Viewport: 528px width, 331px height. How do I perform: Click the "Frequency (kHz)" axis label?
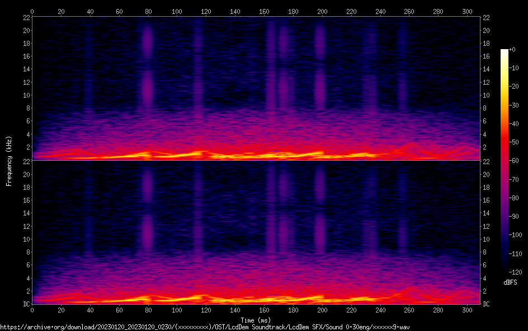pyautogui.click(x=9, y=161)
